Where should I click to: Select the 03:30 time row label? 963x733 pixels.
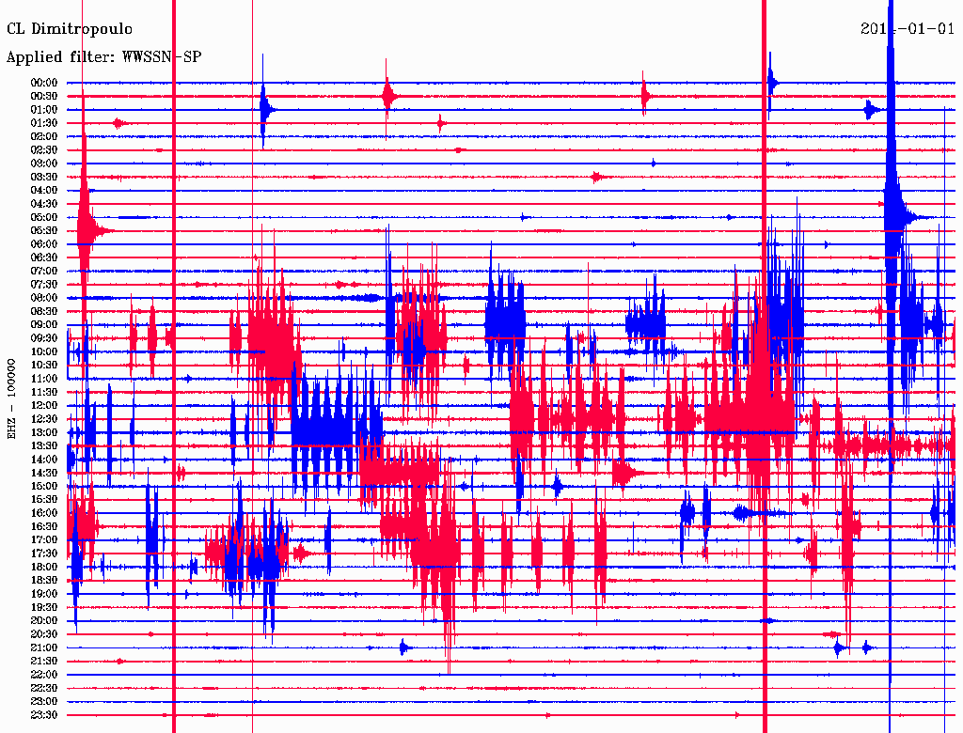tap(44, 177)
